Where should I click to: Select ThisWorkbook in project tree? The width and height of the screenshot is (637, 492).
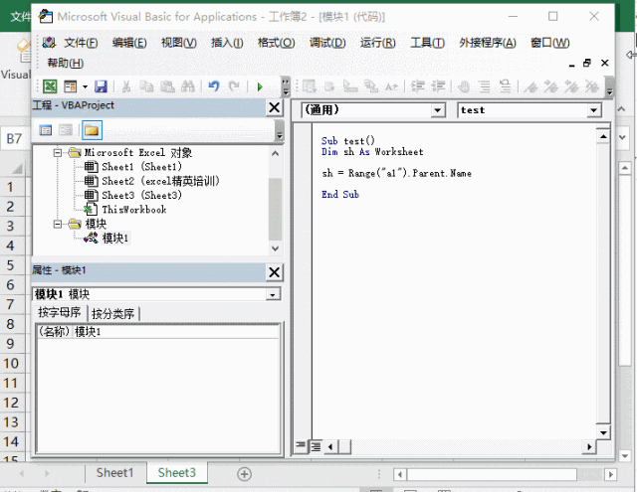coord(134,210)
